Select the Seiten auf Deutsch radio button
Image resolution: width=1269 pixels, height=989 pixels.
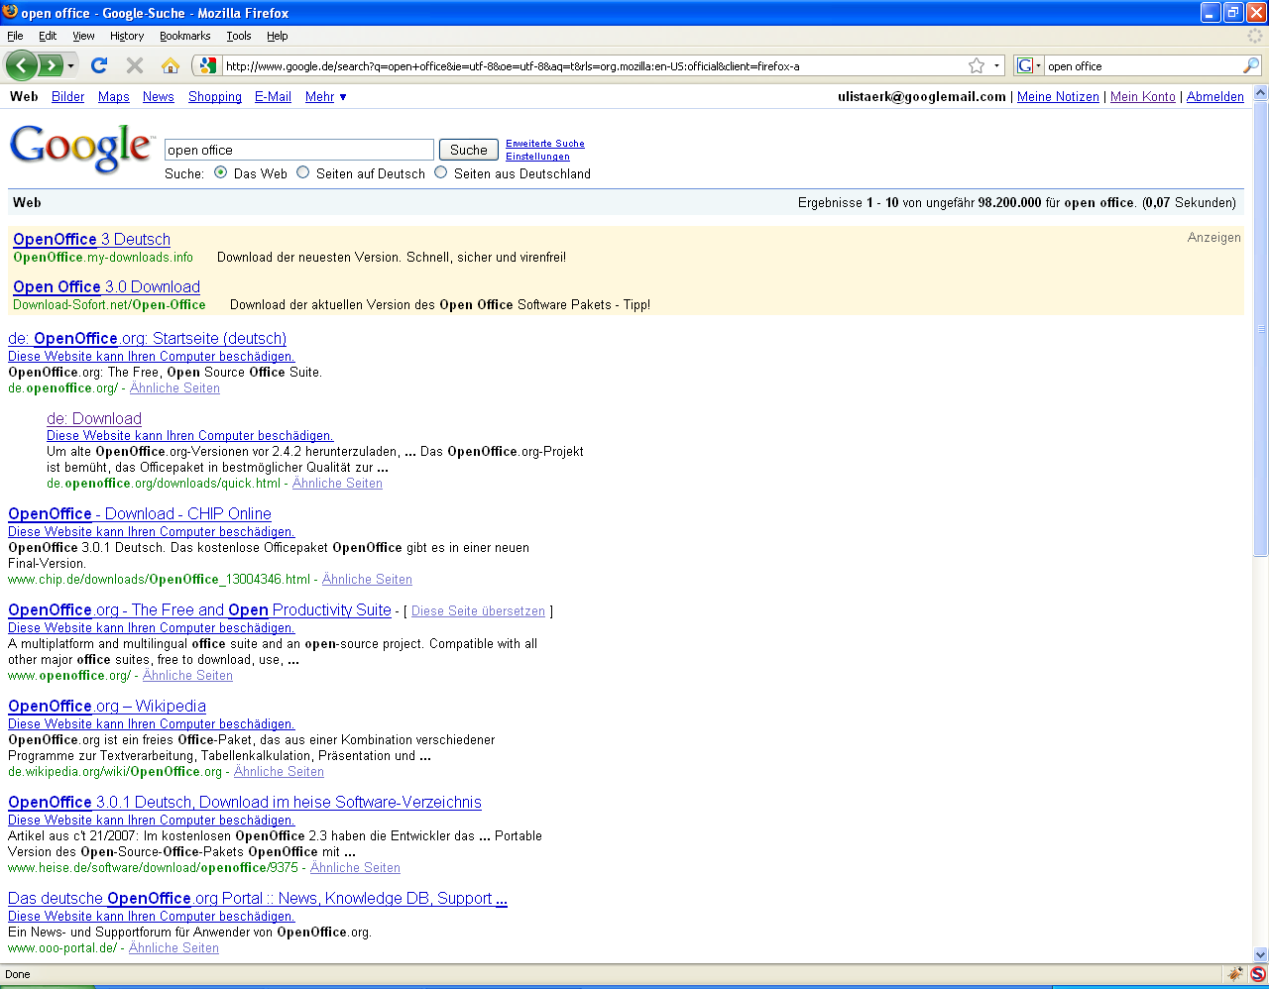coord(303,172)
